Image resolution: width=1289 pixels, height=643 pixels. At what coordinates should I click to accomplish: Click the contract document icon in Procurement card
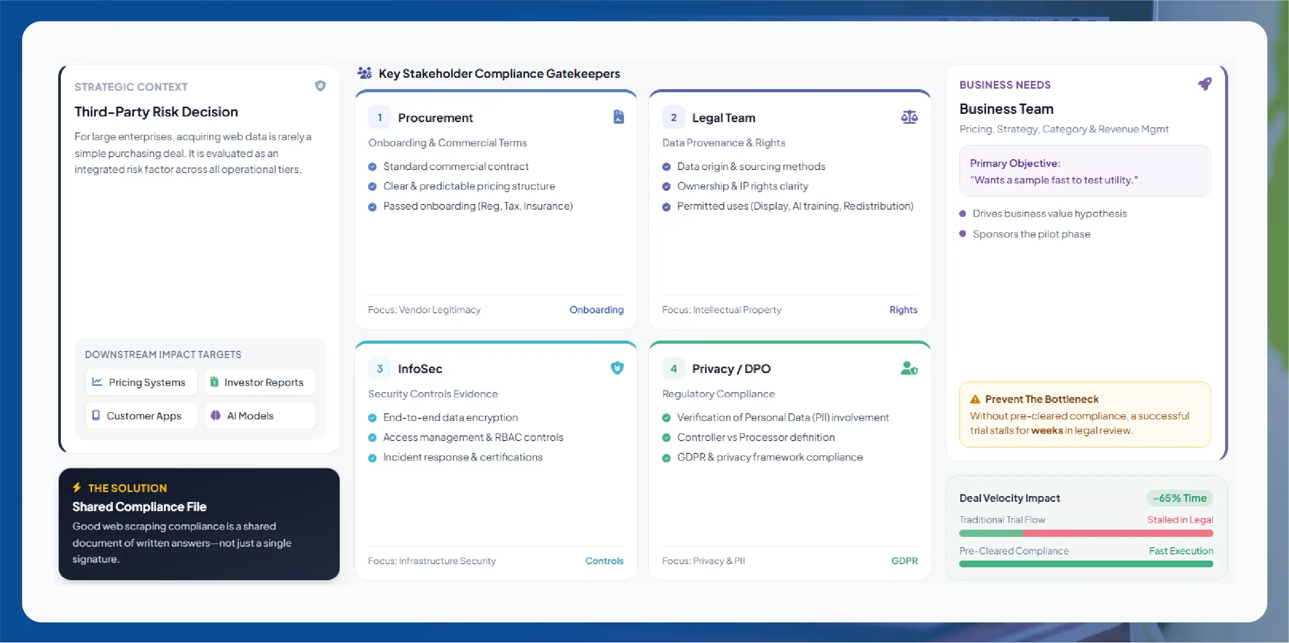618,117
